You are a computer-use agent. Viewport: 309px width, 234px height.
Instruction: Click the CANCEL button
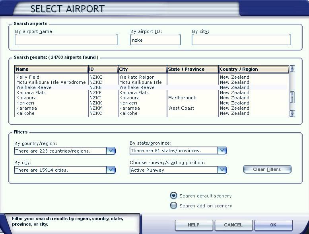[233, 225]
